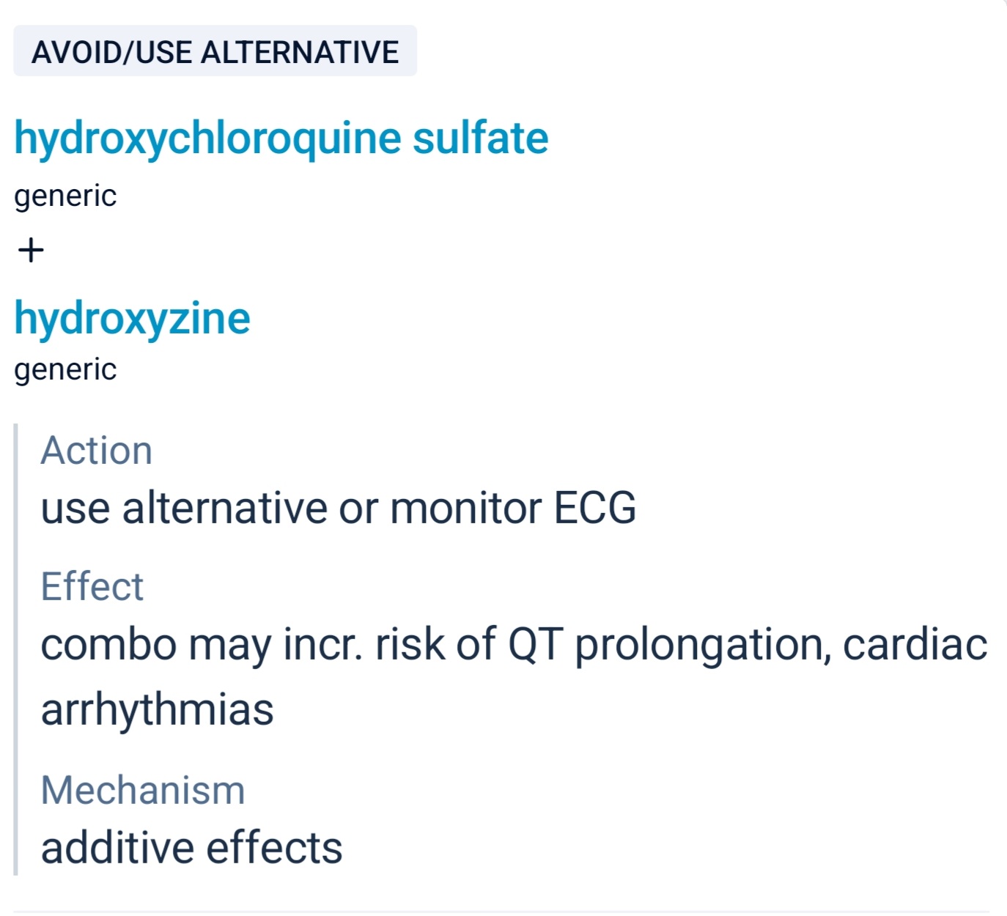
Task: Click the AVOID/USE ALTERNATIVE severity badge
Action: pos(215,52)
